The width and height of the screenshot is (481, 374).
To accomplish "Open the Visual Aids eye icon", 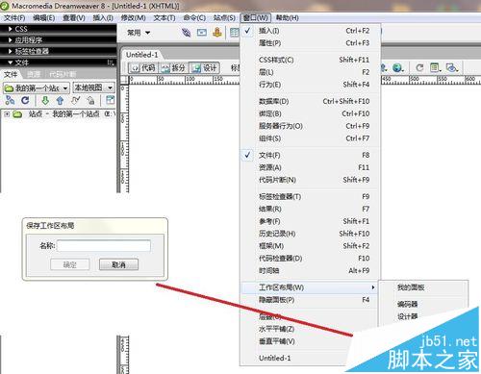I will [452, 67].
